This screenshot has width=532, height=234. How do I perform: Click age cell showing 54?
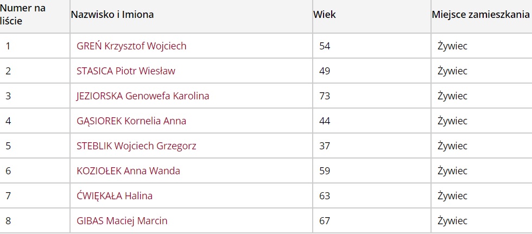coord(325,46)
